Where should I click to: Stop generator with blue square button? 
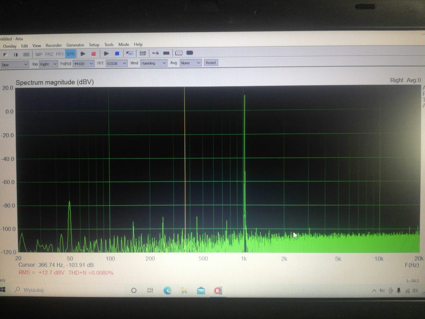(117, 54)
